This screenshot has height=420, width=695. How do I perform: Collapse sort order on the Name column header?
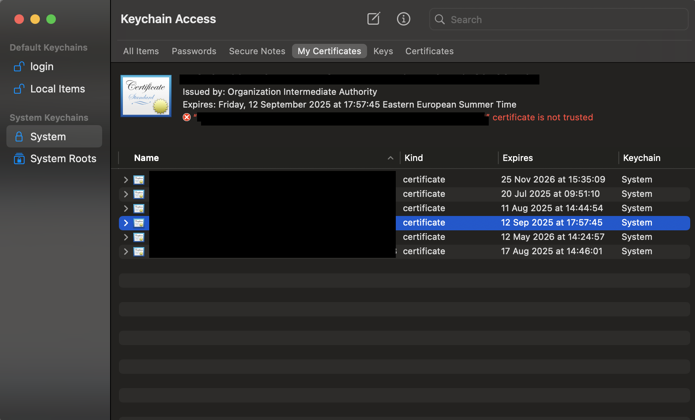[390, 158]
